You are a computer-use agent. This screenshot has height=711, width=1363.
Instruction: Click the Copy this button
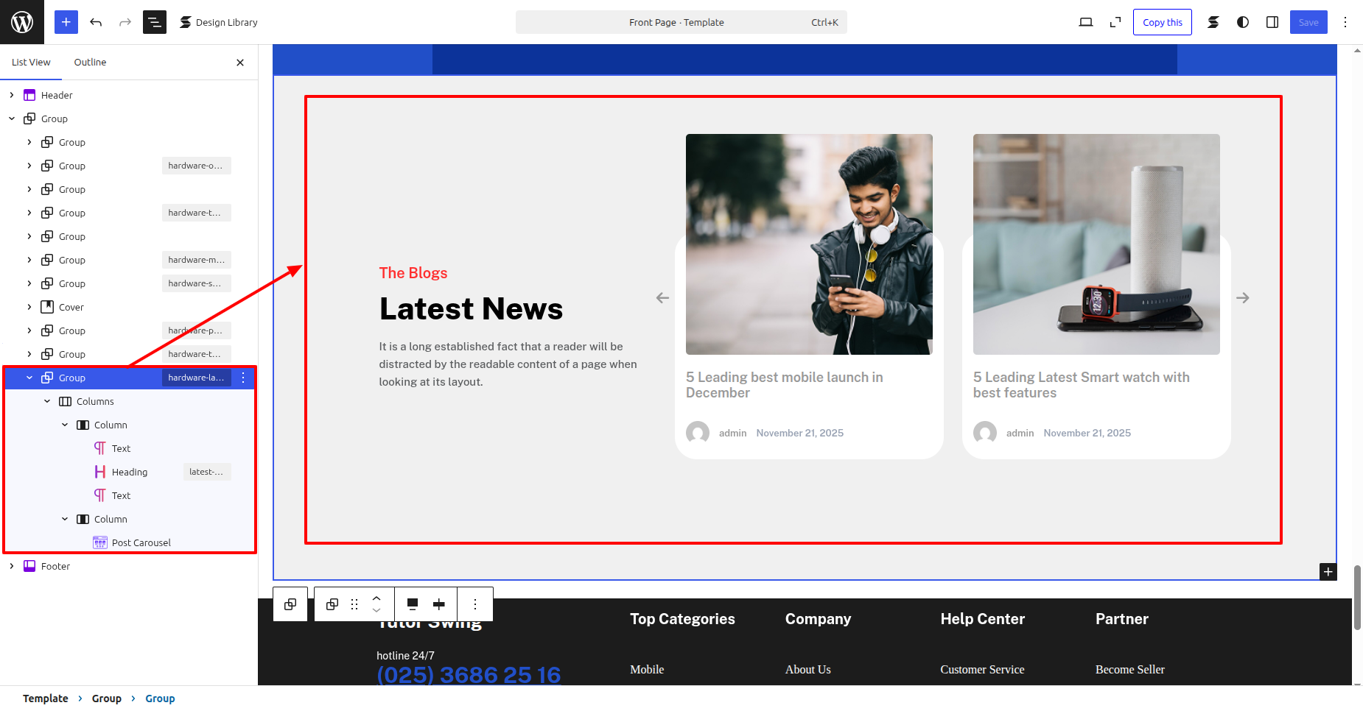[x=1162, y=22]
